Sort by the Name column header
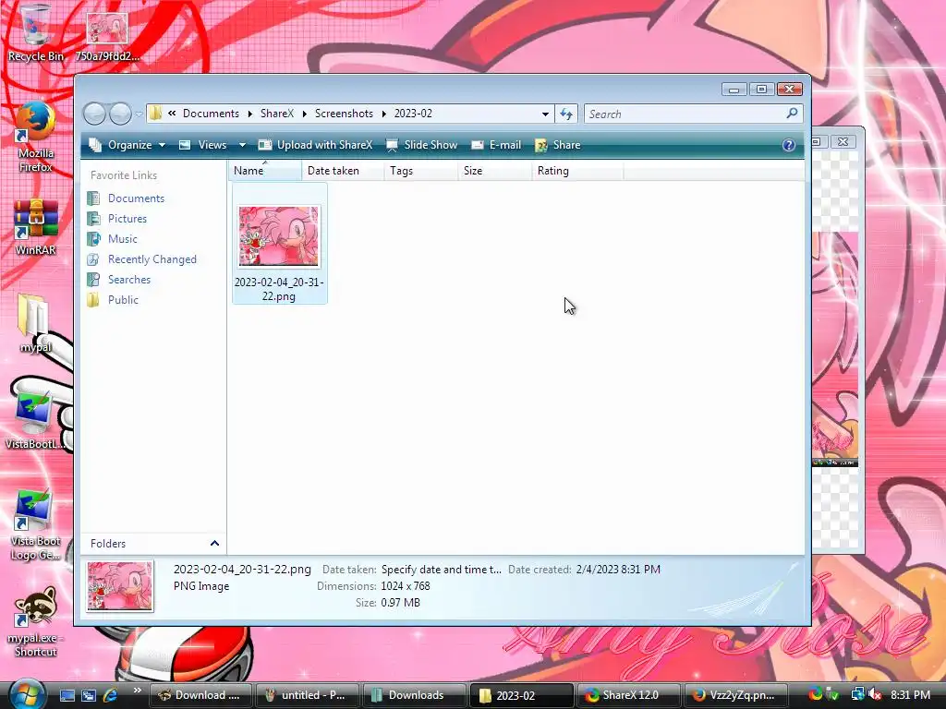The height and width of the screenshot is (709, 946). (x=265, y=171)
